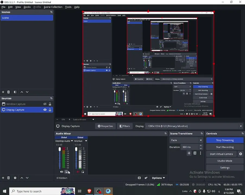Open Brave browser from the taskbar

coord(89,191)
